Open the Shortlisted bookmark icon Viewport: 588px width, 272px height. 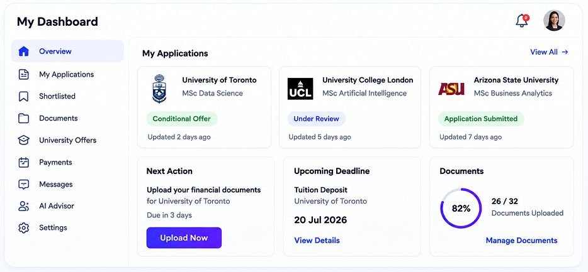pos(24,96)
